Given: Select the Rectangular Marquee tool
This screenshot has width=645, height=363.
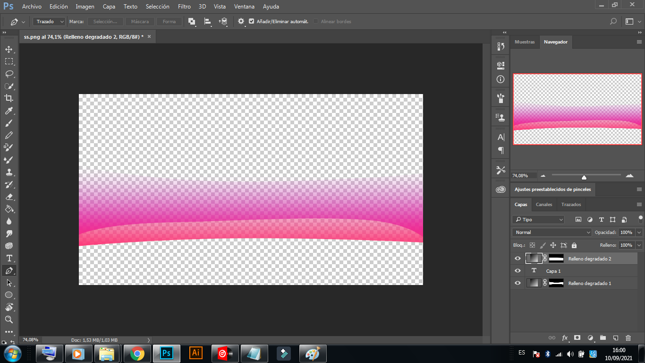Looking at the screenshot, I should (9, 61).
